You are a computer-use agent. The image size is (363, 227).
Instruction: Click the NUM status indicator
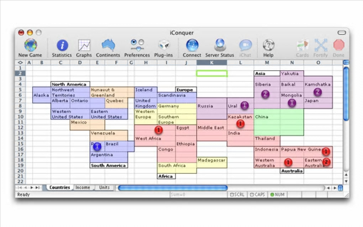point(277,195)
